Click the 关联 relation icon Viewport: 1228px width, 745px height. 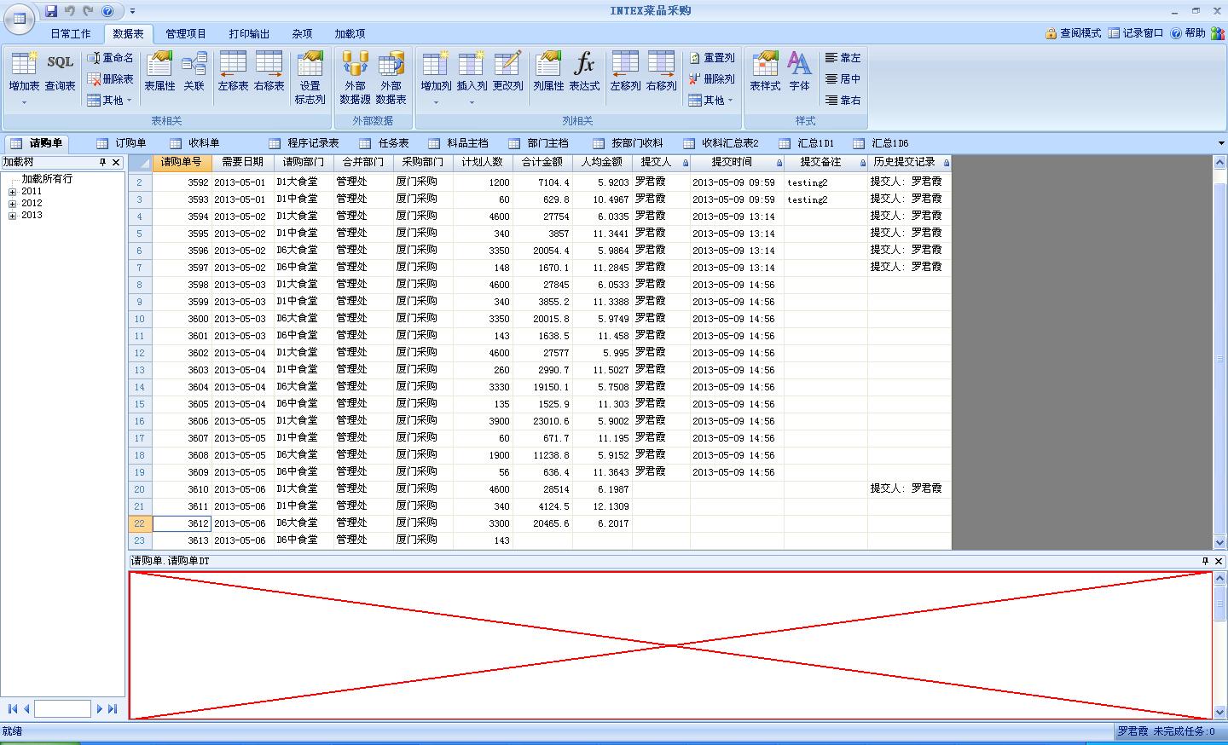[194, 72]
